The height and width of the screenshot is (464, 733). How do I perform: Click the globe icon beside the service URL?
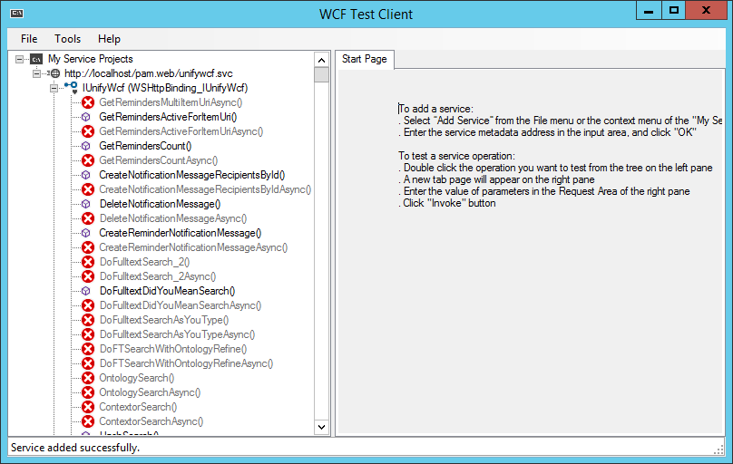click(54, 73)
